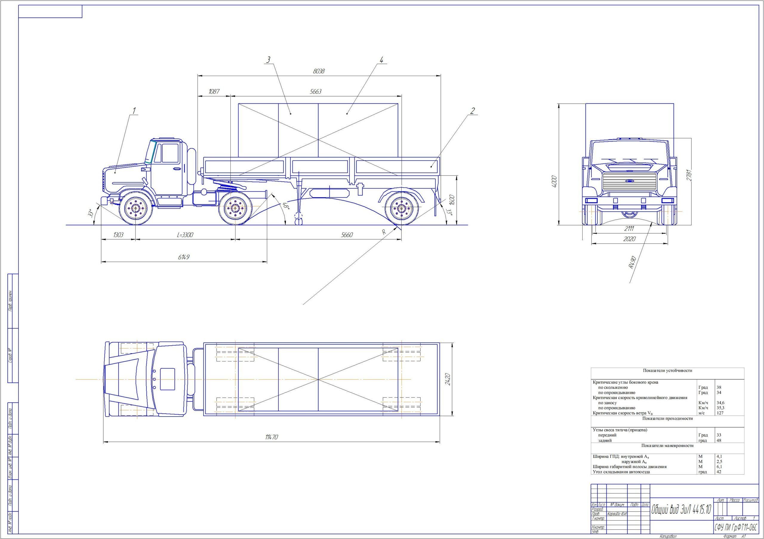Select the 5660 trailer axle distance dimension
The height and width of the screenshot is (539, 764).
(347, 235)
